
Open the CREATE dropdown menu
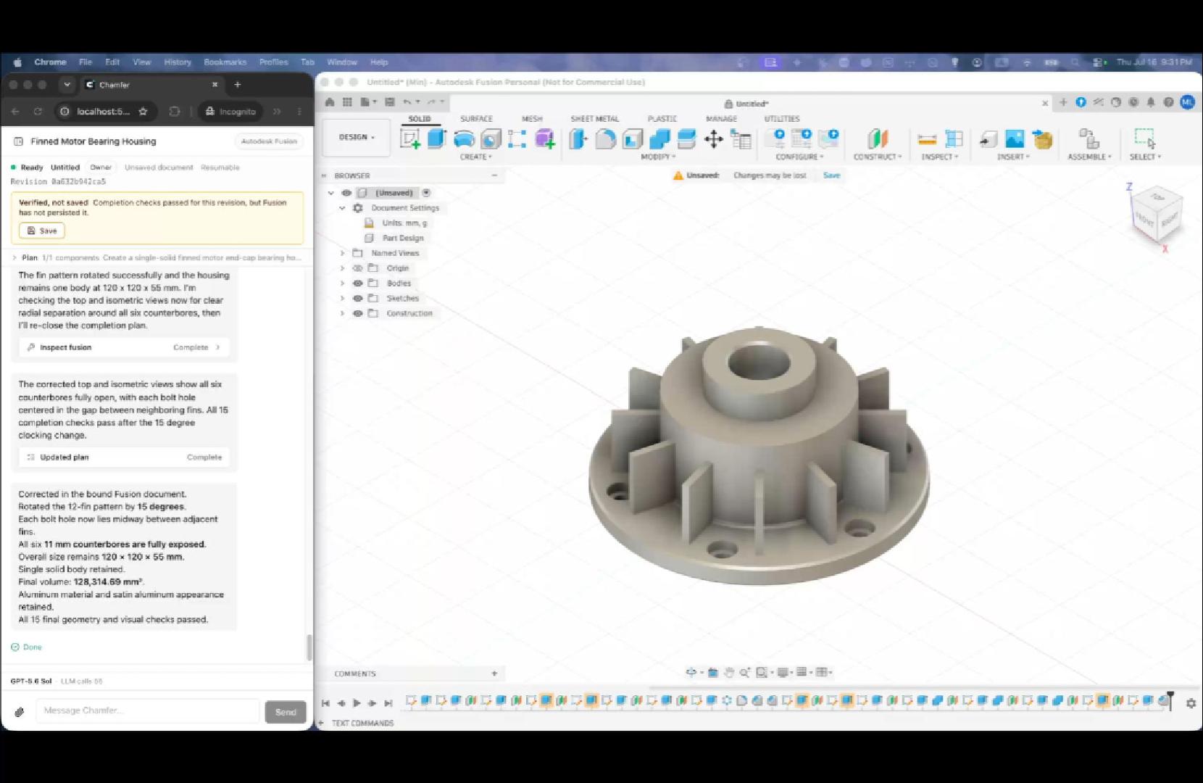coord(475,157)
